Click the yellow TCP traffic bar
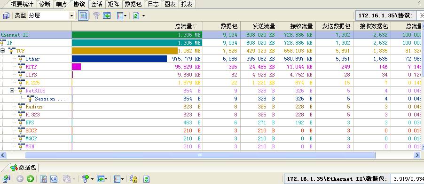 (125, 51)
